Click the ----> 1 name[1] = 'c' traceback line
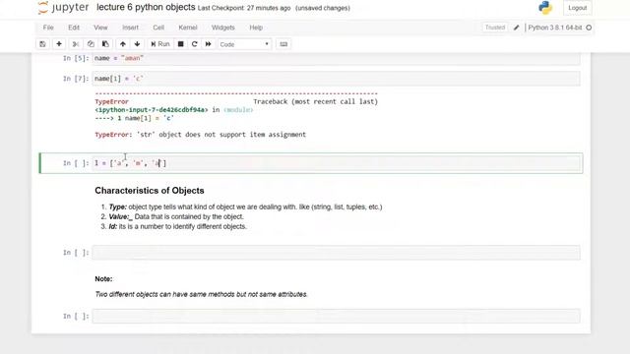 [x=134, y=118]
